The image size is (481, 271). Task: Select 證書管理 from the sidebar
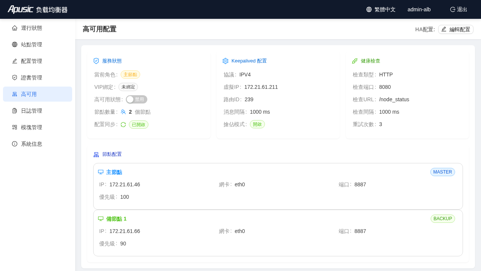click(x=38, y=78)
